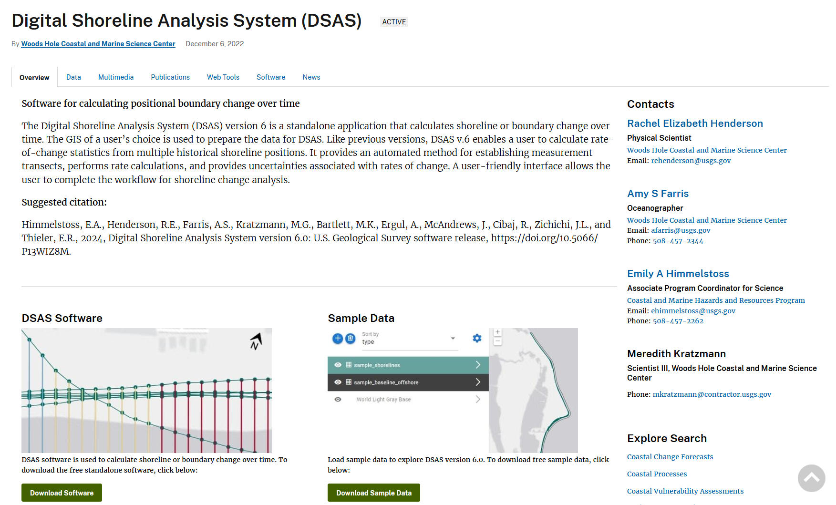Viewport: 836px width, 505px height.
Task: Expand the World Light Gray Base chevron
Action: pos(478,399)
